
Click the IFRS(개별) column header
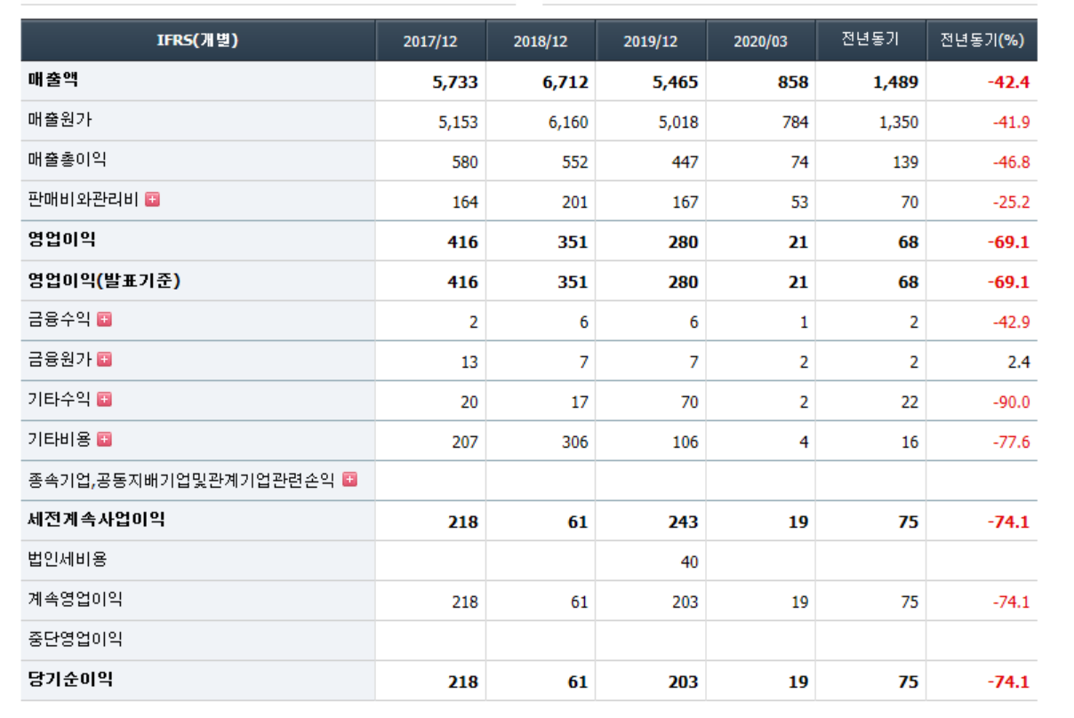[197, 40]
